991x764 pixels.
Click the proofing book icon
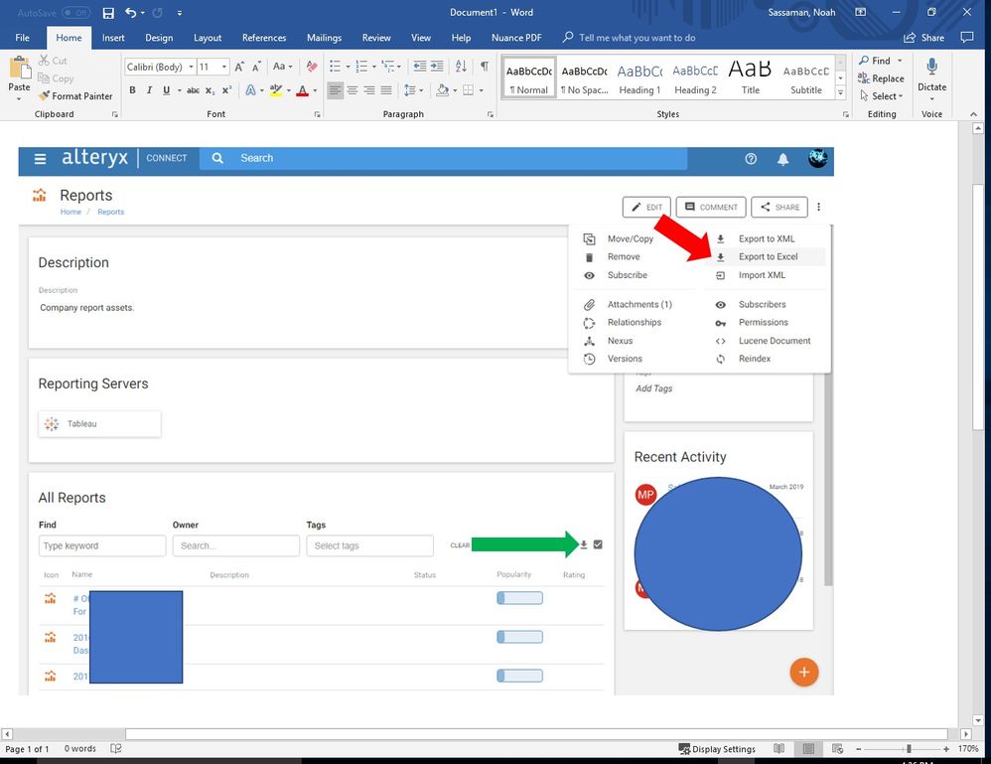click(x=115, y=749)
